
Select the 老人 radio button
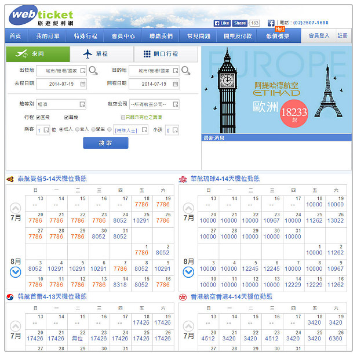point(77,129)
